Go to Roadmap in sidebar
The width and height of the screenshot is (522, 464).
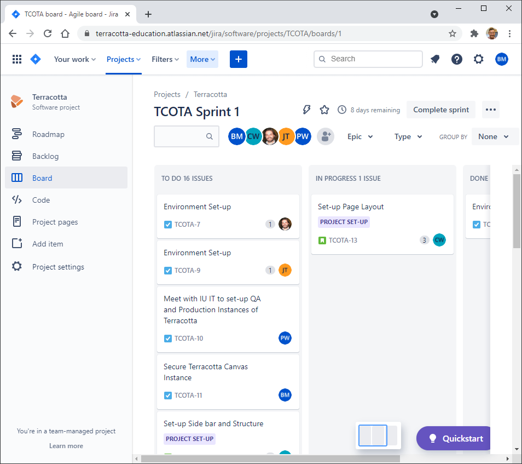66,134
